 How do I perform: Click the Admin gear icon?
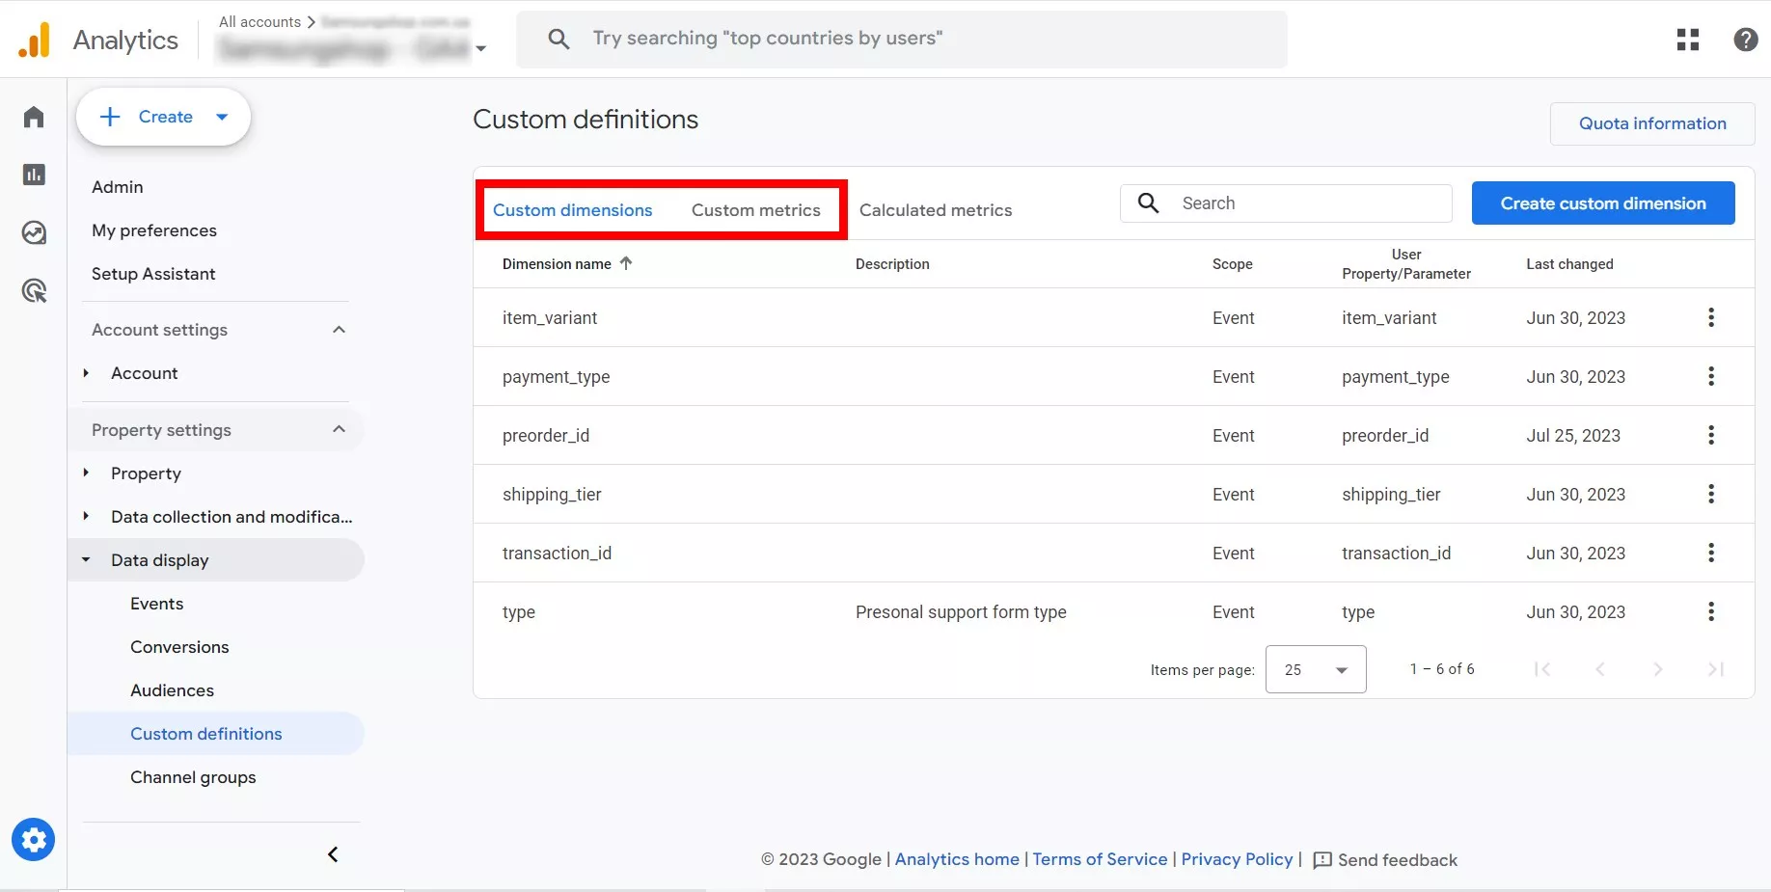click(x=34, y=840)
